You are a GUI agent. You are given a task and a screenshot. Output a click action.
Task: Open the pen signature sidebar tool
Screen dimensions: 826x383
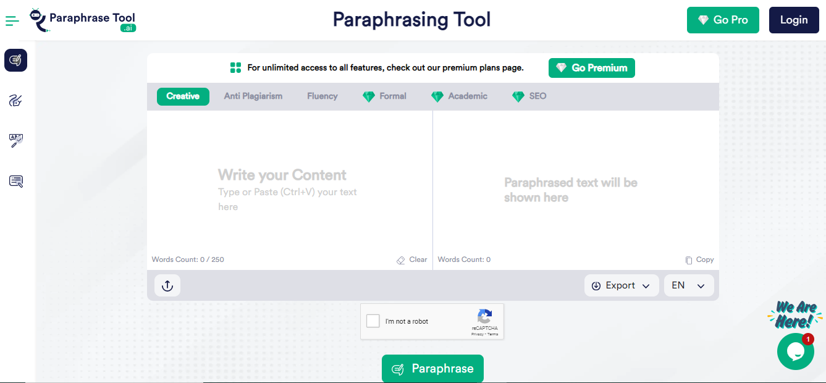tap(16, 101)
